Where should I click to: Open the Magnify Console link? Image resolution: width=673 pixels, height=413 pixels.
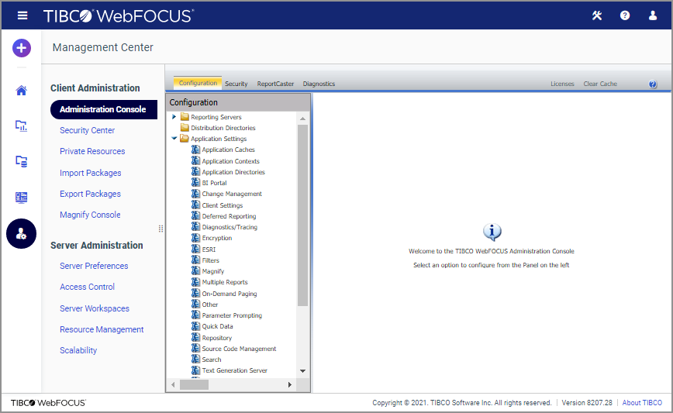coord(90,215)
